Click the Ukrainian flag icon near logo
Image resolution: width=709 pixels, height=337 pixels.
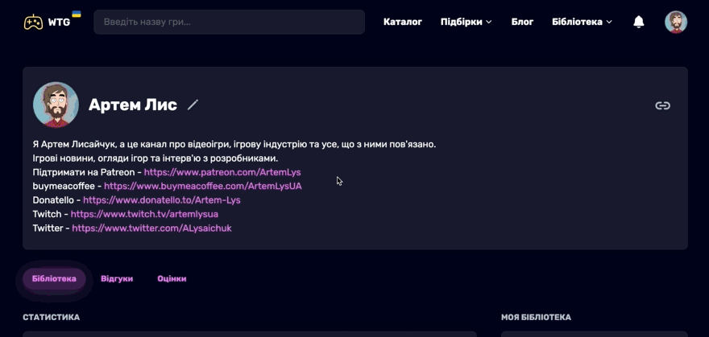coord(77,14)
